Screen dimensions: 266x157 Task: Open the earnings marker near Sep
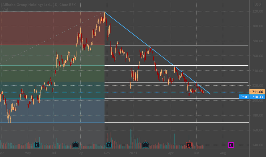(x=76, y=145)
